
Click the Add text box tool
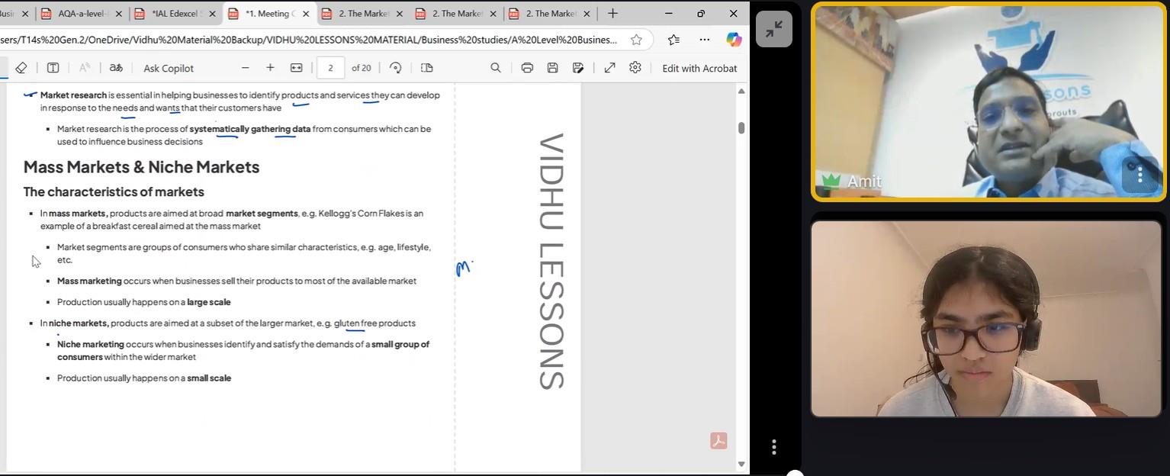point(53,68)
